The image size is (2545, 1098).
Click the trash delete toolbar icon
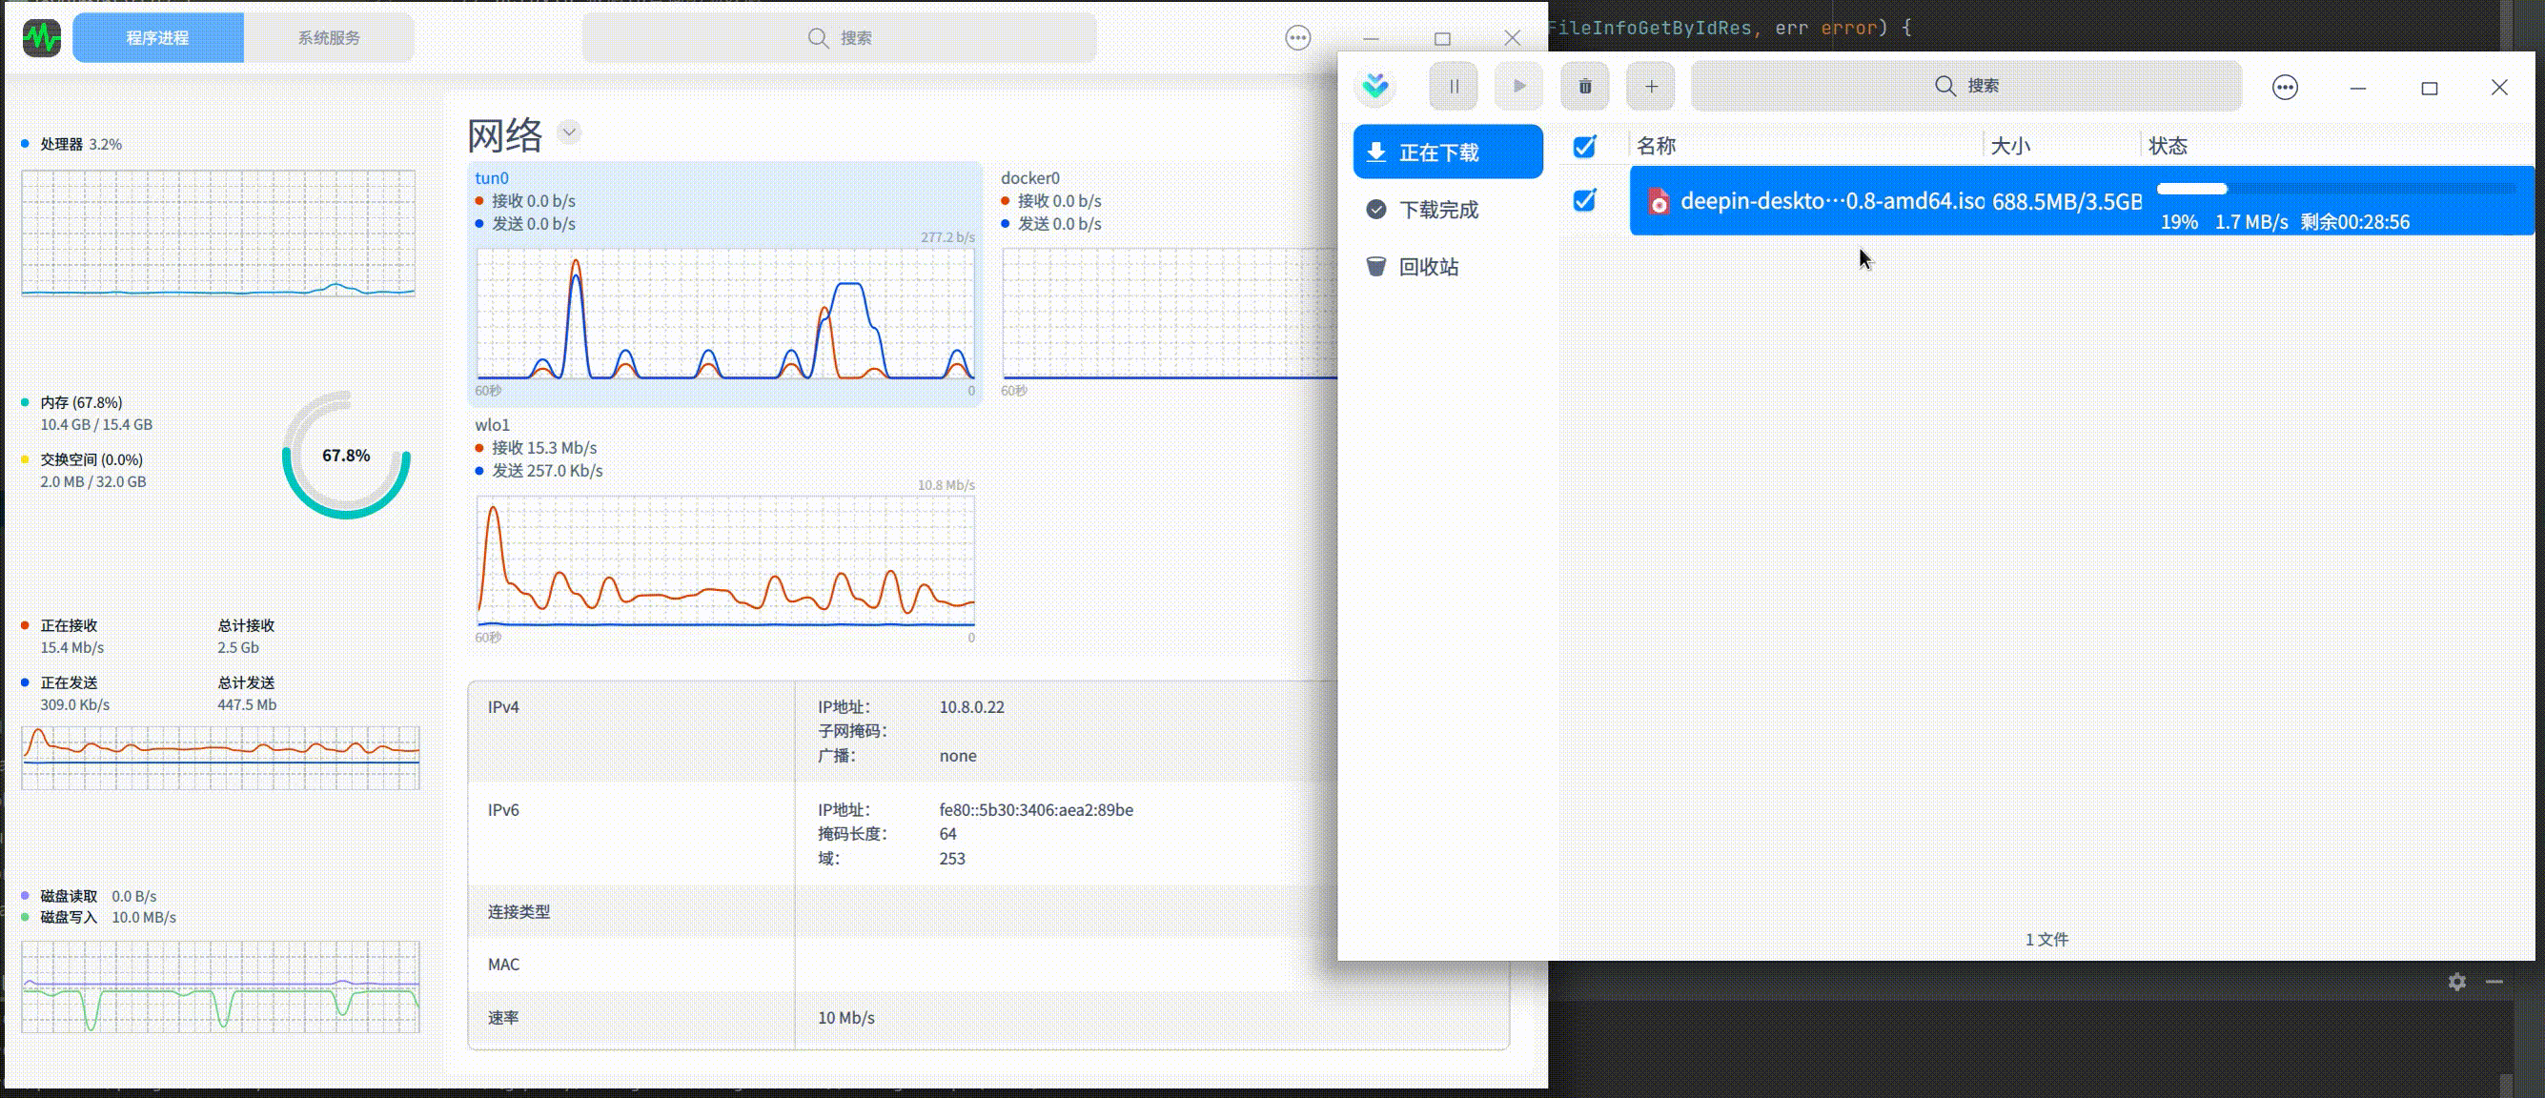[1585, 87]
